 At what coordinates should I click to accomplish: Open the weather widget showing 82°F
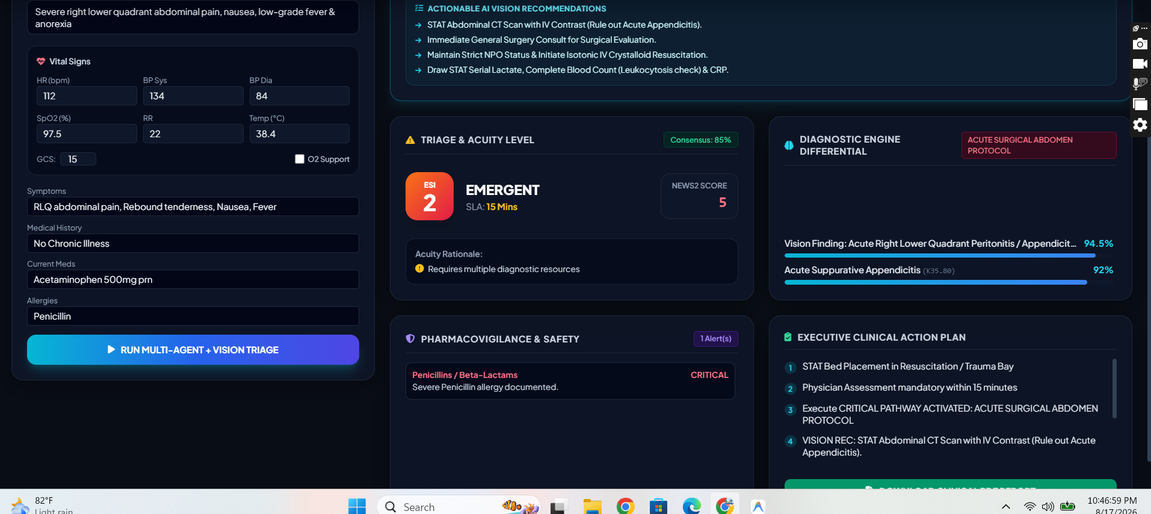[42, 506]
